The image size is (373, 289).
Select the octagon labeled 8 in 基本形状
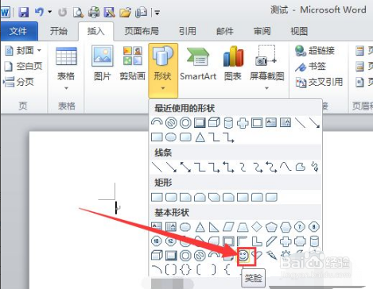314,227
